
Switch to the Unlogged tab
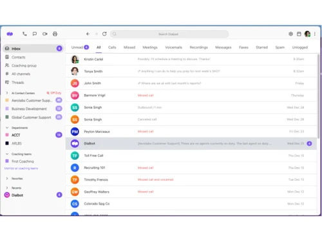[x=299, y=47]
